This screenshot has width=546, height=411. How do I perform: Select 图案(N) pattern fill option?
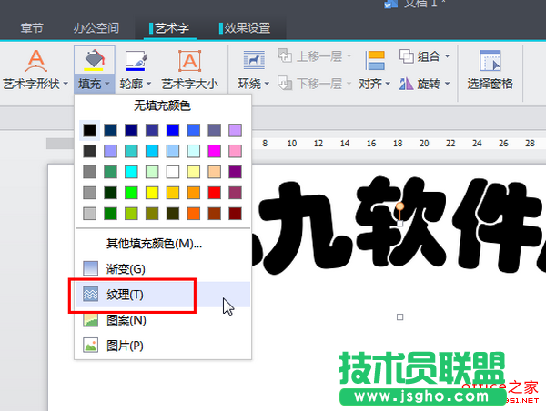tap(163, 320)
